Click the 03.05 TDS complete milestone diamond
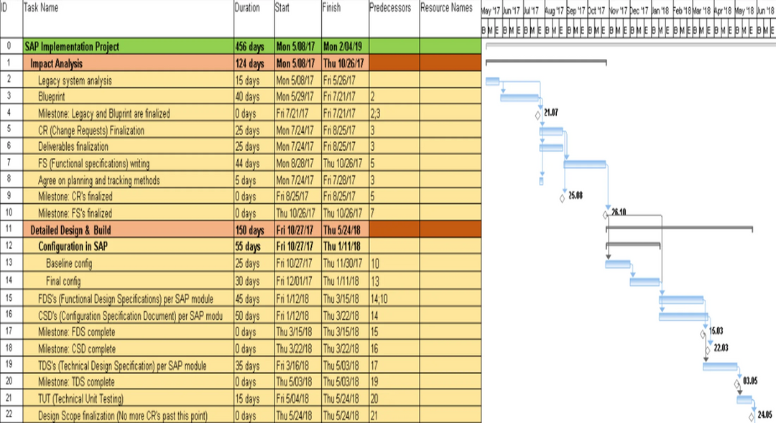 click(737, 383)
